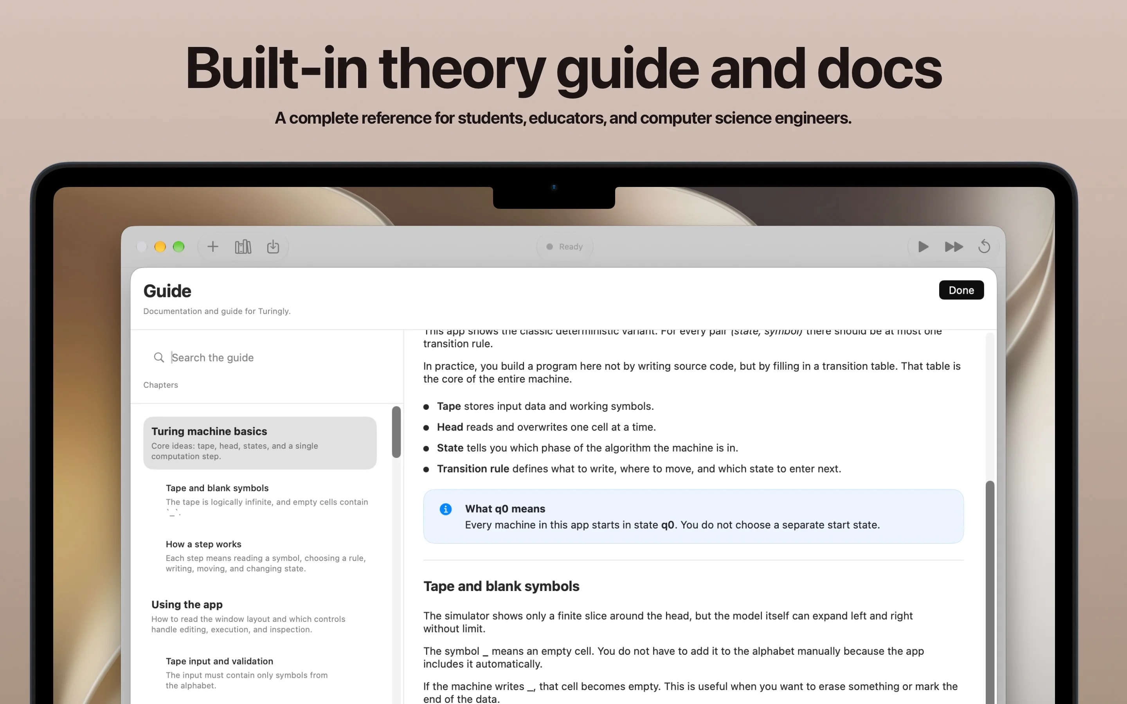The height and width of the screenshot is (704, 1127).
Task: Open the library books icon
Action: 243,246
